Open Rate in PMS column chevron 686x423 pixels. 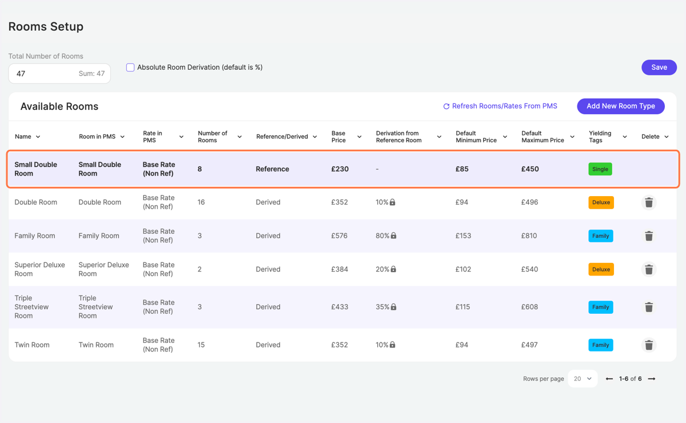[181, 137]
